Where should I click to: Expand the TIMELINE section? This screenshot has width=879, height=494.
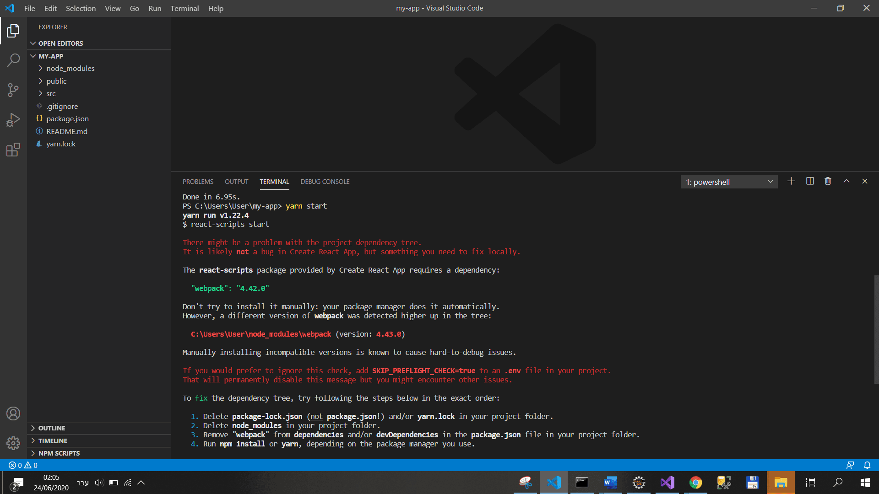tap(99, 441)
